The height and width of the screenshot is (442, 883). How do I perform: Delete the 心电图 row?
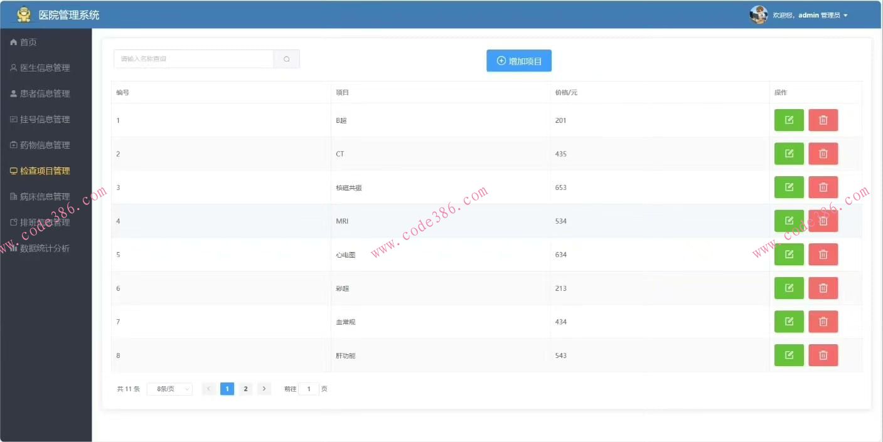point(823,254)
